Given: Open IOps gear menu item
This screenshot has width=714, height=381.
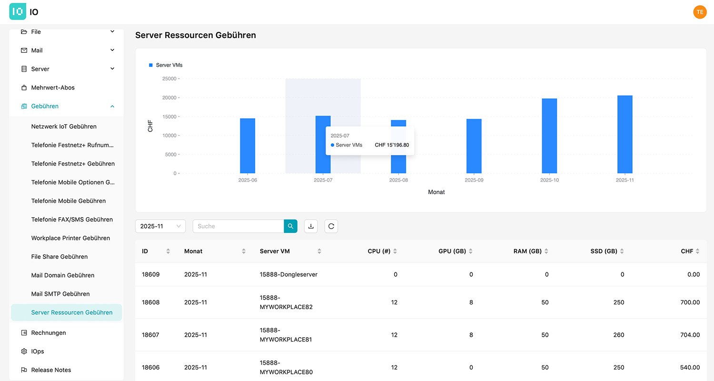Looking at the screenshot, I should 37,351.
